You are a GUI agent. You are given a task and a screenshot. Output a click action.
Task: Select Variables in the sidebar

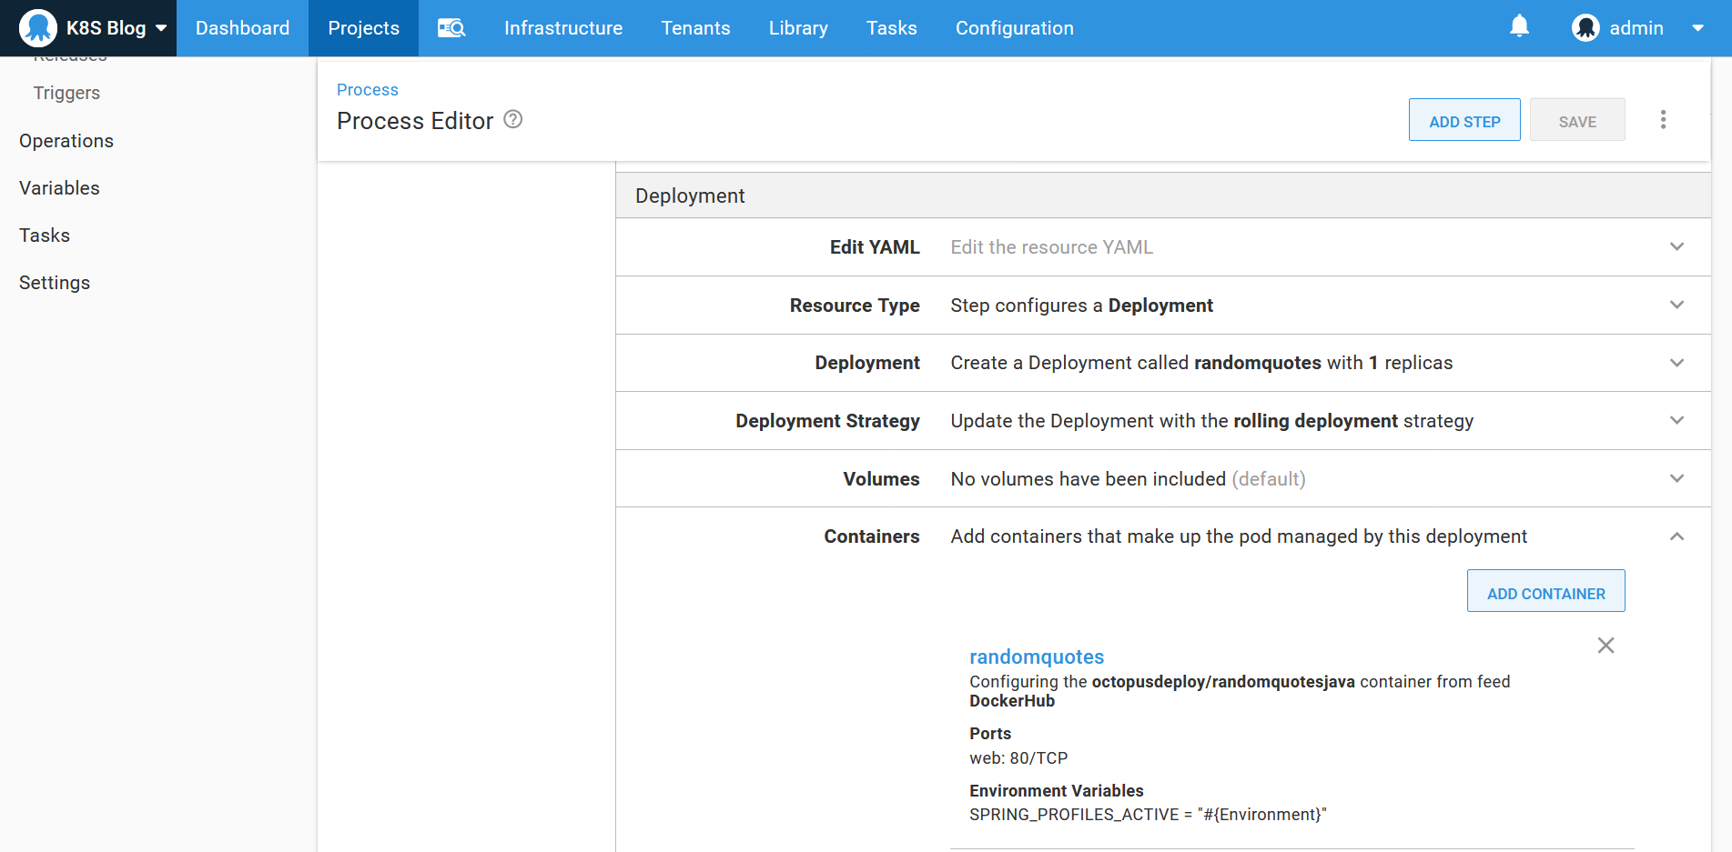coord(59,188)
